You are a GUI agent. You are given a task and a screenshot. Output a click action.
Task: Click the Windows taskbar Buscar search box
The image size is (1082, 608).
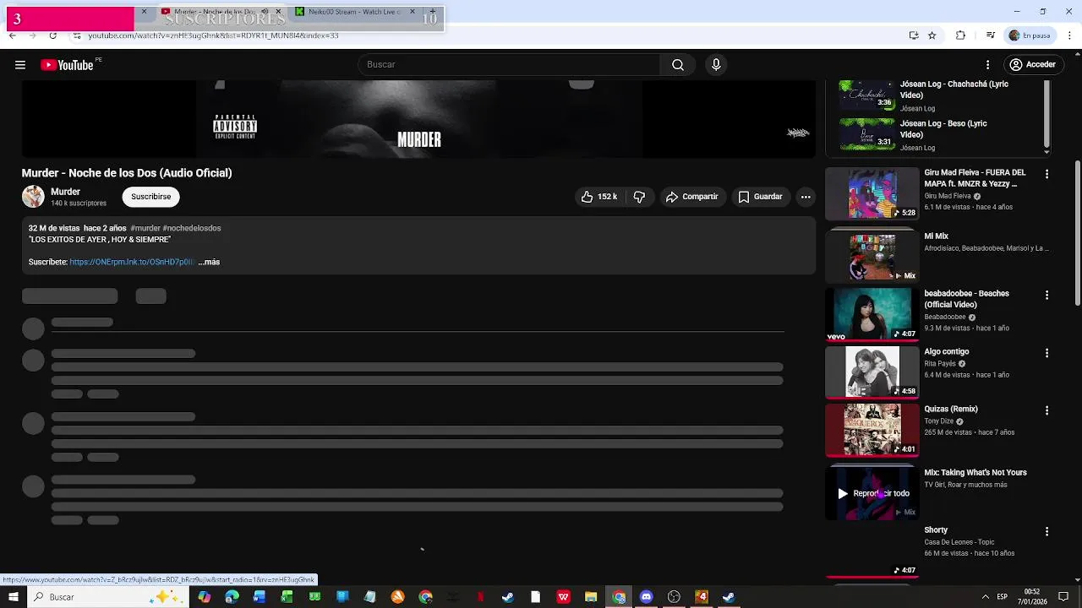click(107, 597)
